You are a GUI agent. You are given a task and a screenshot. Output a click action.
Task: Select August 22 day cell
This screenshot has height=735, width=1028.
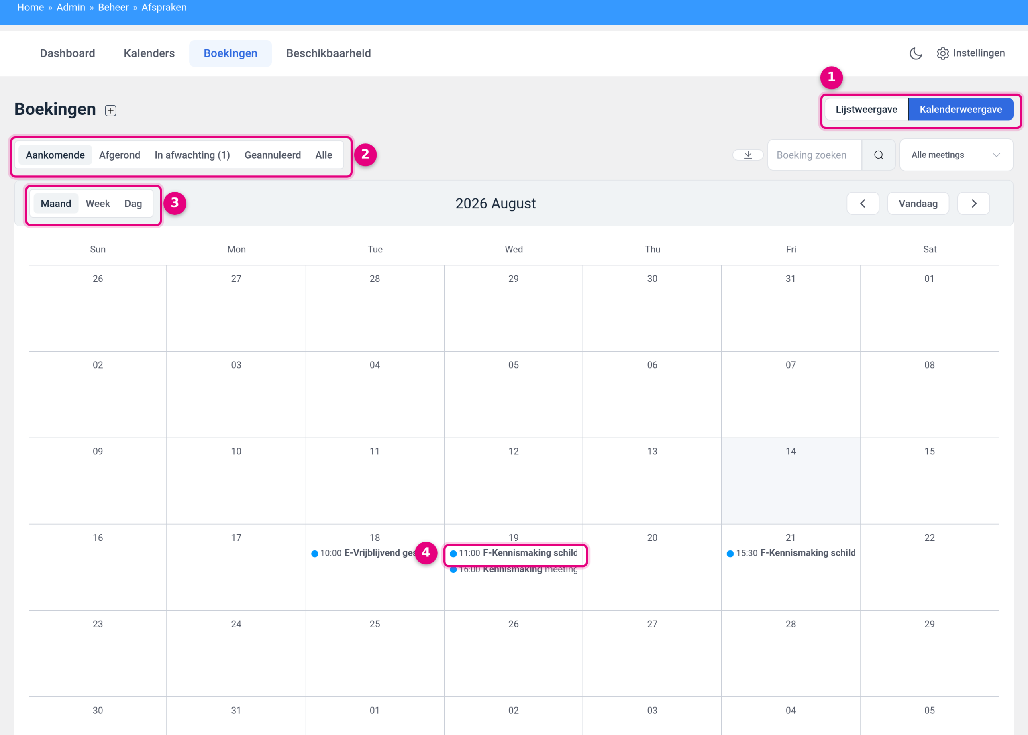tap(929, 567)
